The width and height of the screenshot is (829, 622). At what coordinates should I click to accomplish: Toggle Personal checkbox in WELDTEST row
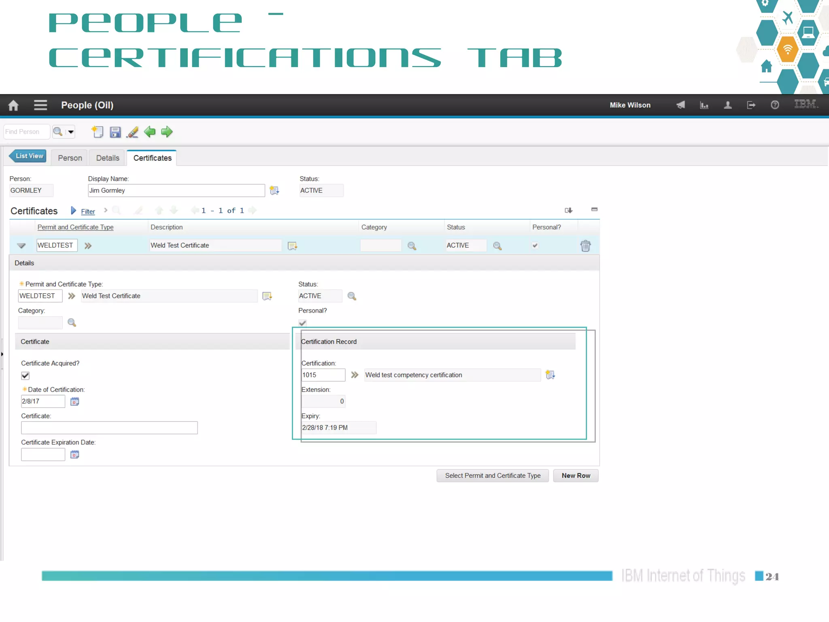tap(535, 245)
